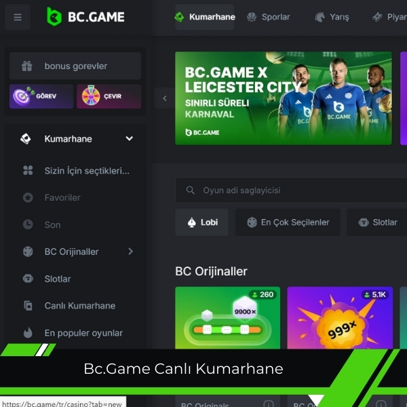Click the game search input field
The width and height of the screenshot is (407, 407).
(292, 190)
